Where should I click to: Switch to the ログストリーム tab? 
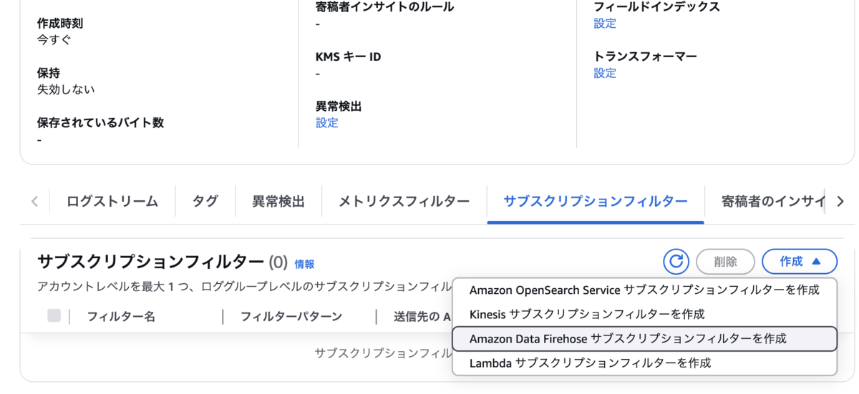click(112, 202)
